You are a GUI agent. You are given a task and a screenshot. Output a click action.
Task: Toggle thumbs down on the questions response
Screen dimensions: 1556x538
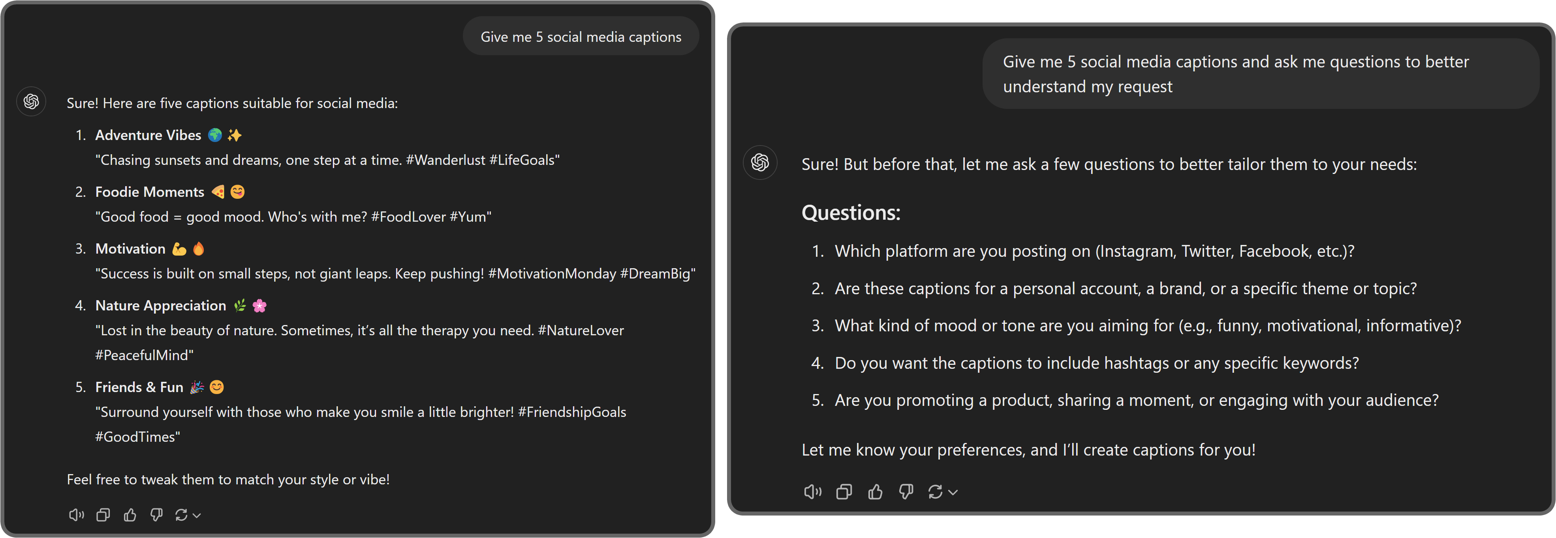click(906, 491)
